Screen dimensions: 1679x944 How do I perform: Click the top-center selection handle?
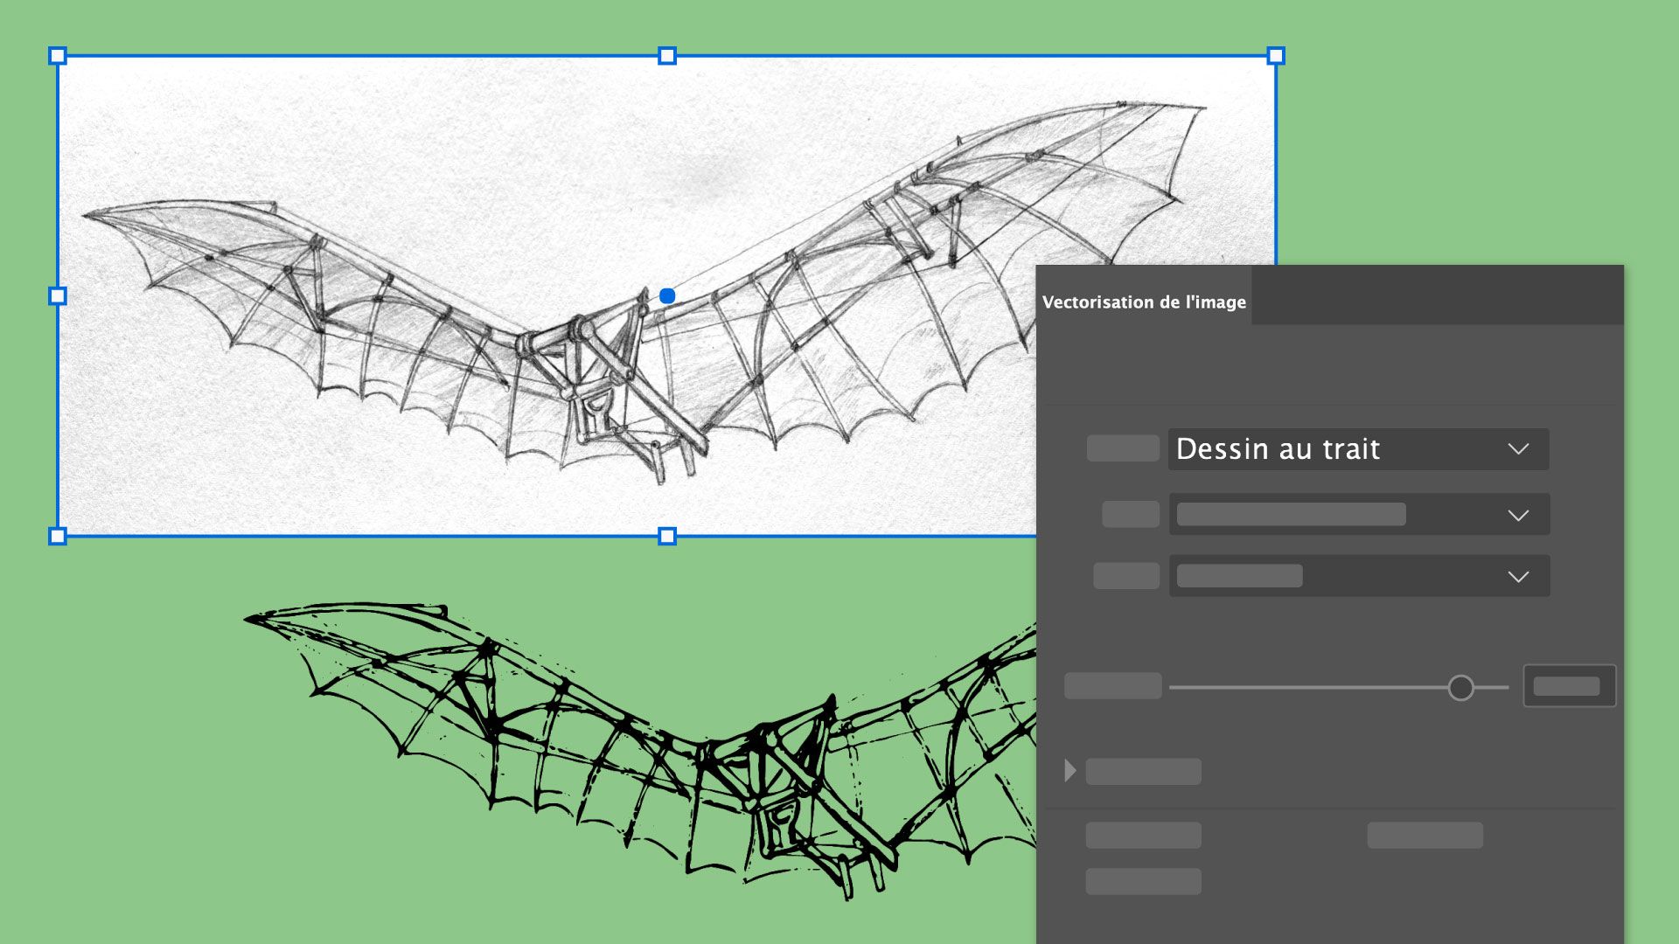(x=666, y=55)
